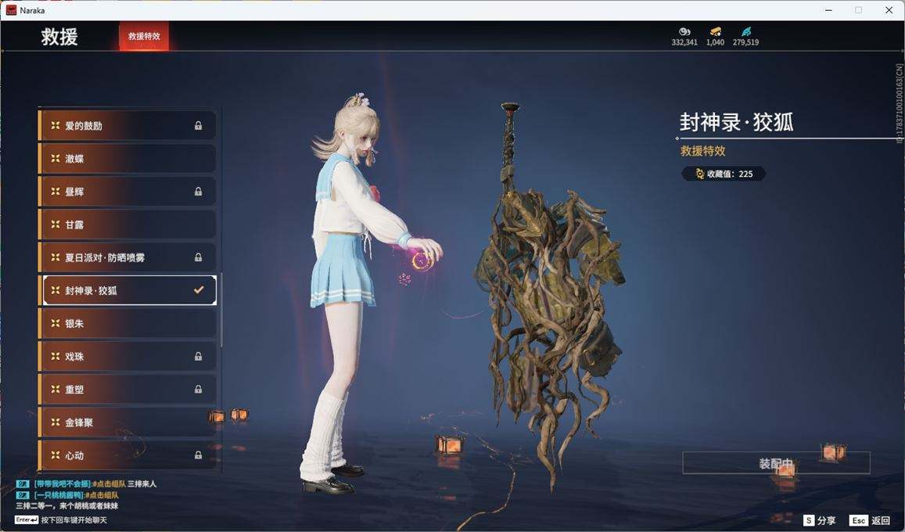Open the 救援特效 tab
905x532 pixels.
(x=144, y=36)
